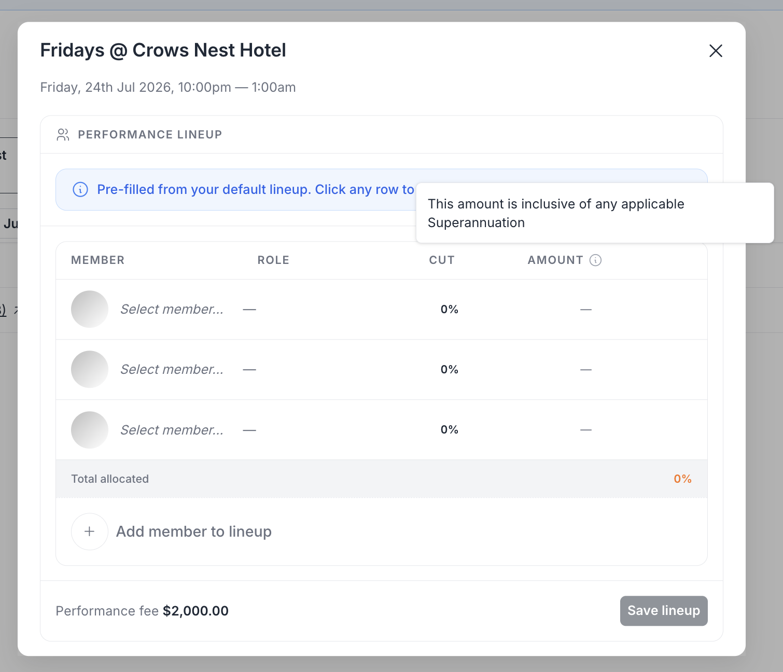Open the first Select member... field
The width and height of the screenshot is (783, 672).
172,309
